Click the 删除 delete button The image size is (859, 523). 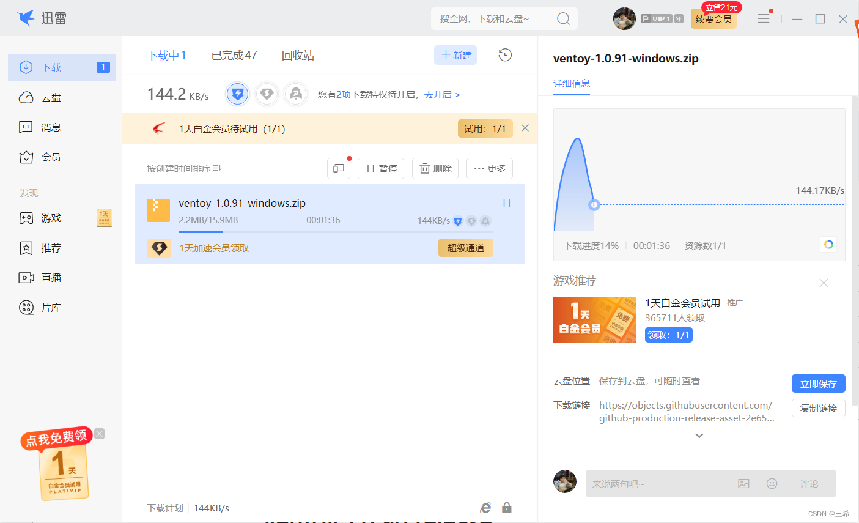(435, 168)
